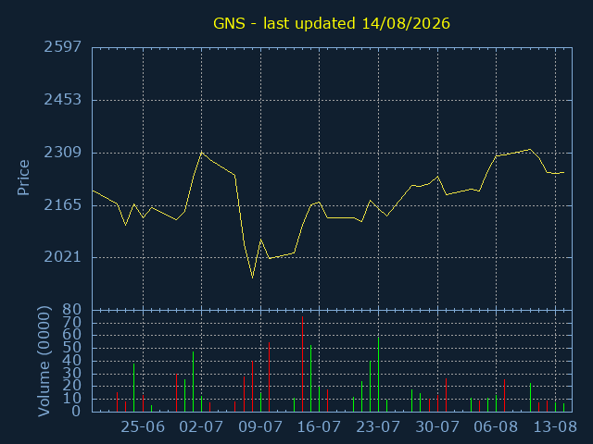Select the 16-07 date label
Viewport: 593px width, 444px height.
pyautogui.click(x=319, y=427)
